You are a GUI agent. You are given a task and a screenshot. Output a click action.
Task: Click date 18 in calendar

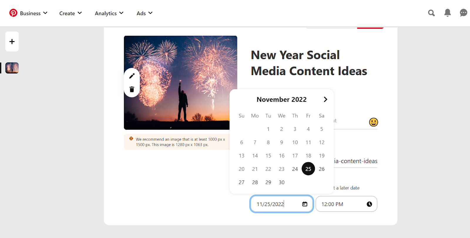click(308, 156)
